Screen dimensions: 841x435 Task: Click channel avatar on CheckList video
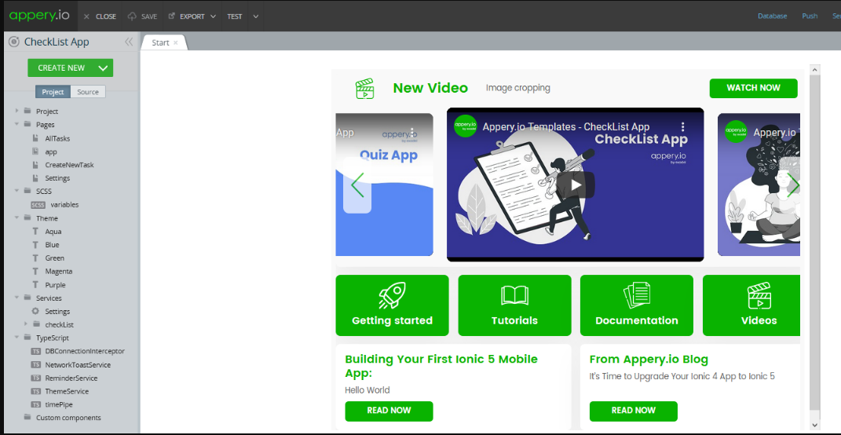coord(465,126)
